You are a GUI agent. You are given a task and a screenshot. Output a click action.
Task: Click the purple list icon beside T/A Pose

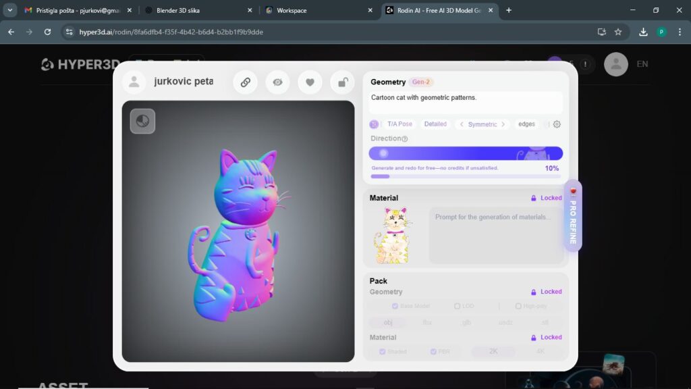[x=374, y=124]
